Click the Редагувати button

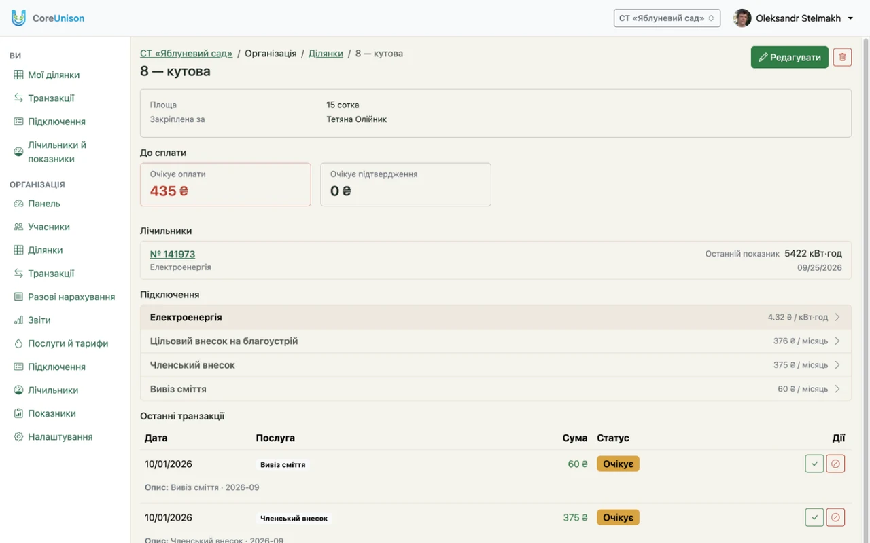[x=790, y=58]
